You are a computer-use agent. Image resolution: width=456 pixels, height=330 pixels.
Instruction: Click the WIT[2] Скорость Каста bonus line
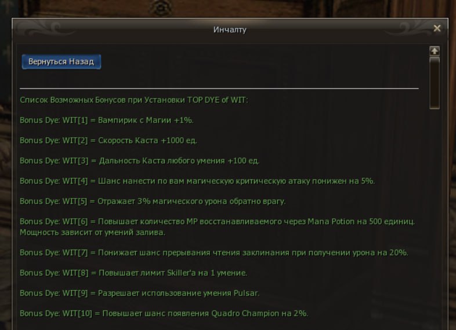(x=108, y=141)
